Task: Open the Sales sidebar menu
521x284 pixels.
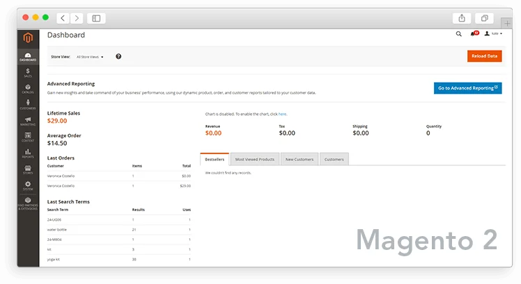Action: (x=28, y=73)
